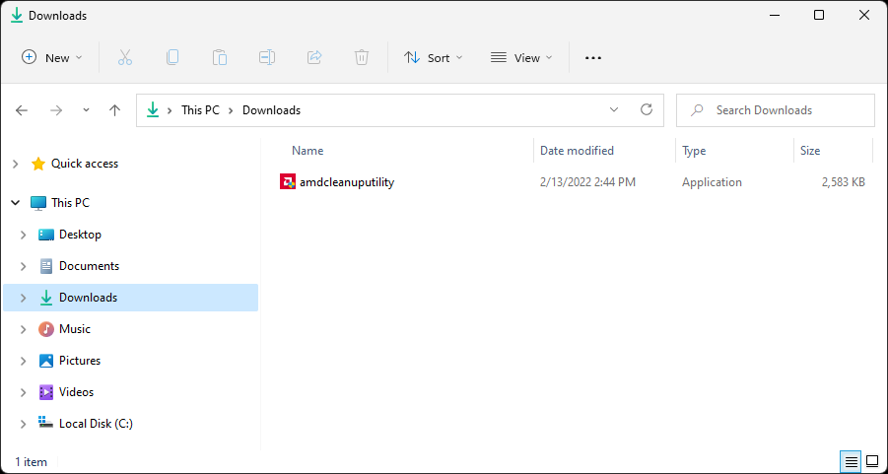This screenshot has width=888, height=474.
Task: Expand the Quick access tree node
Action: pos(16,164)
